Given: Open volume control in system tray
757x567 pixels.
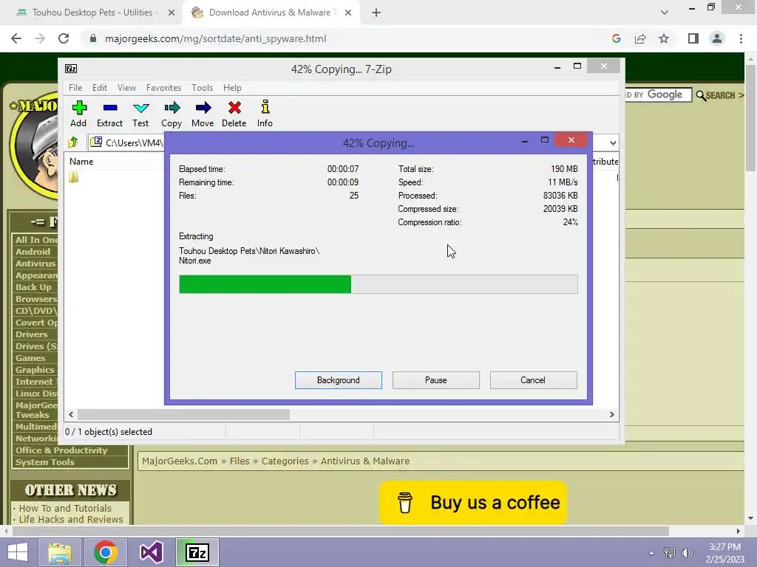Looking at the screenshot, I should [x=688, y=553].
